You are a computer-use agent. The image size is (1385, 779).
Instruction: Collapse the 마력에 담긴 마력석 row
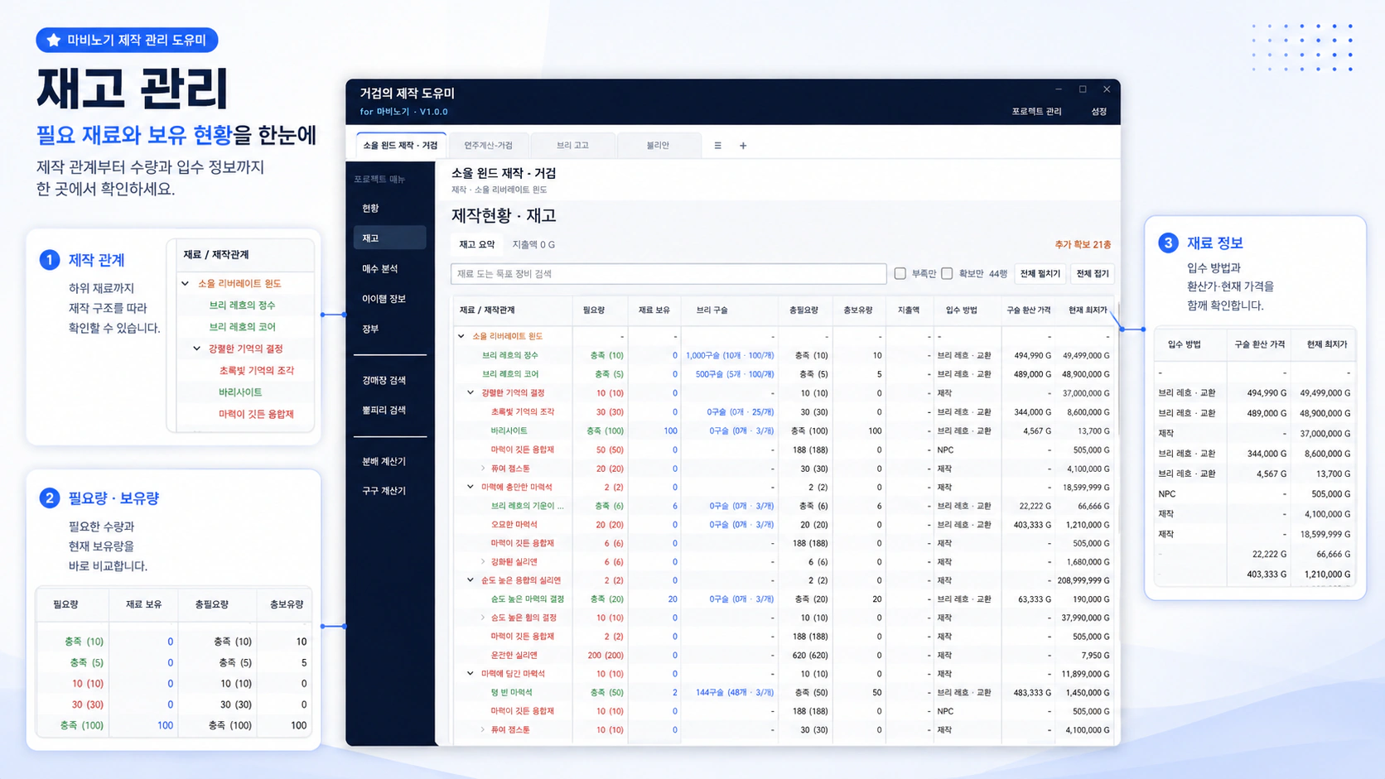[x=471, y=674]
